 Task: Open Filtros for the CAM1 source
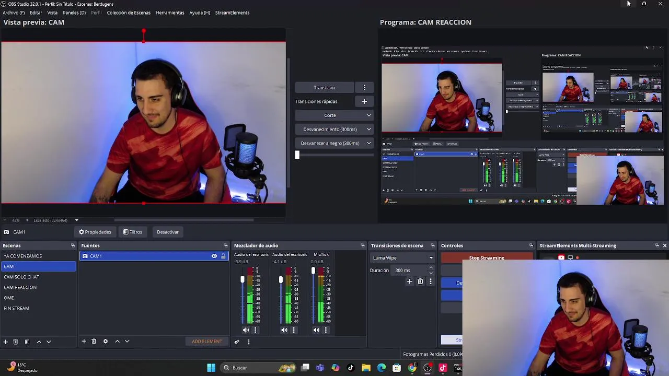pyautogui.click(x=133, y=232)
